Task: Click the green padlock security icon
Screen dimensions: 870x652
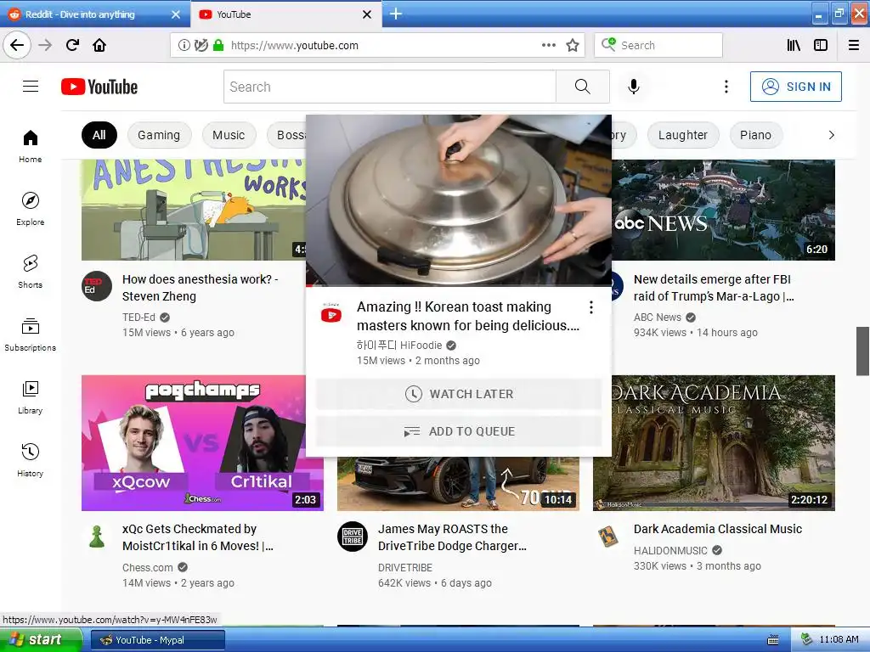Action: point(218,45)
